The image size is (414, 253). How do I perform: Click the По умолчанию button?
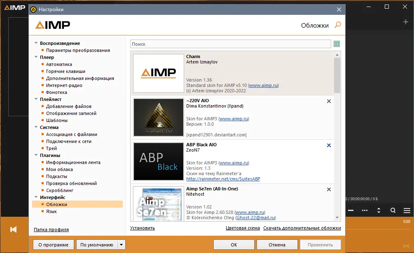pyautogui.click(x=97, y=244)
